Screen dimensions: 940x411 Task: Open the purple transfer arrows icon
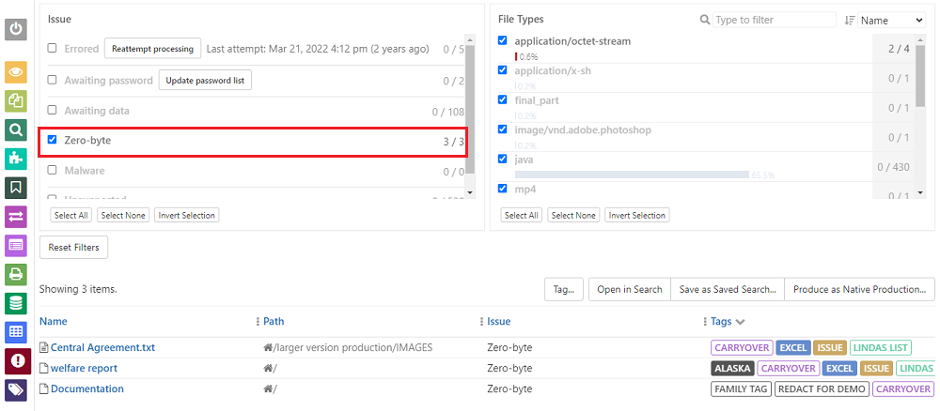(16, 217)
